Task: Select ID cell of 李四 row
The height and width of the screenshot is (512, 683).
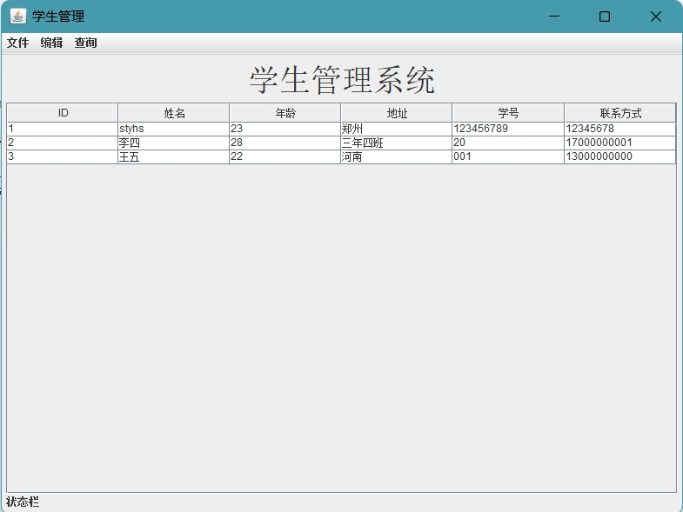Action: [63, 143]
